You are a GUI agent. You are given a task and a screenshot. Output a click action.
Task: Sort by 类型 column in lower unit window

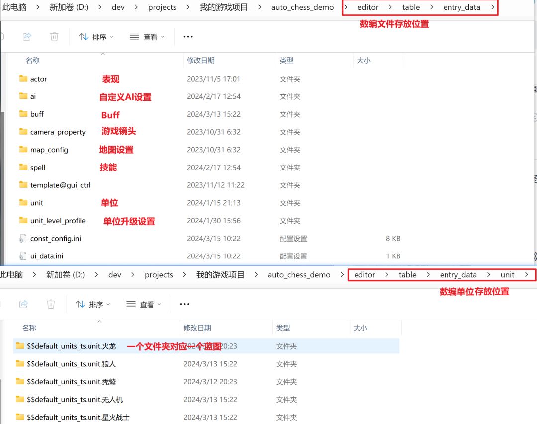[x=283, y=328]
